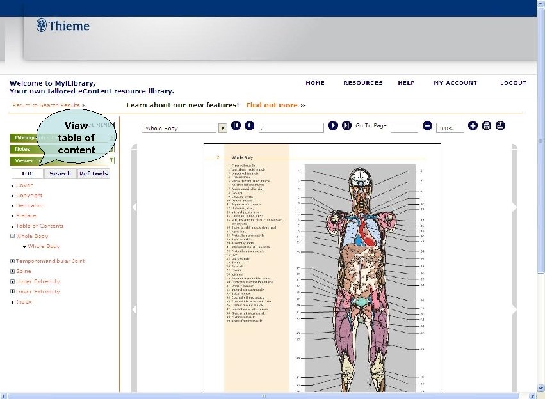Open the Whole Body chapter combo box
545x399 pixels.
click(x=179, y=129)
